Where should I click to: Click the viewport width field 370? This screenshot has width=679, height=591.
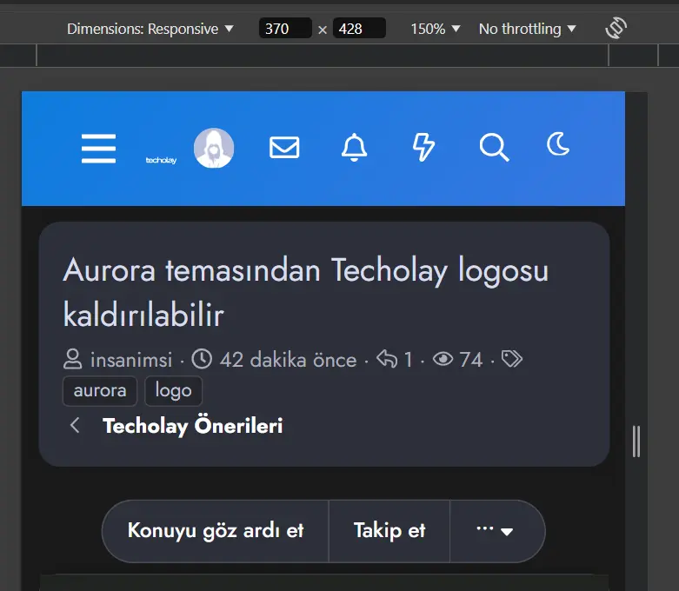[285, 29]
